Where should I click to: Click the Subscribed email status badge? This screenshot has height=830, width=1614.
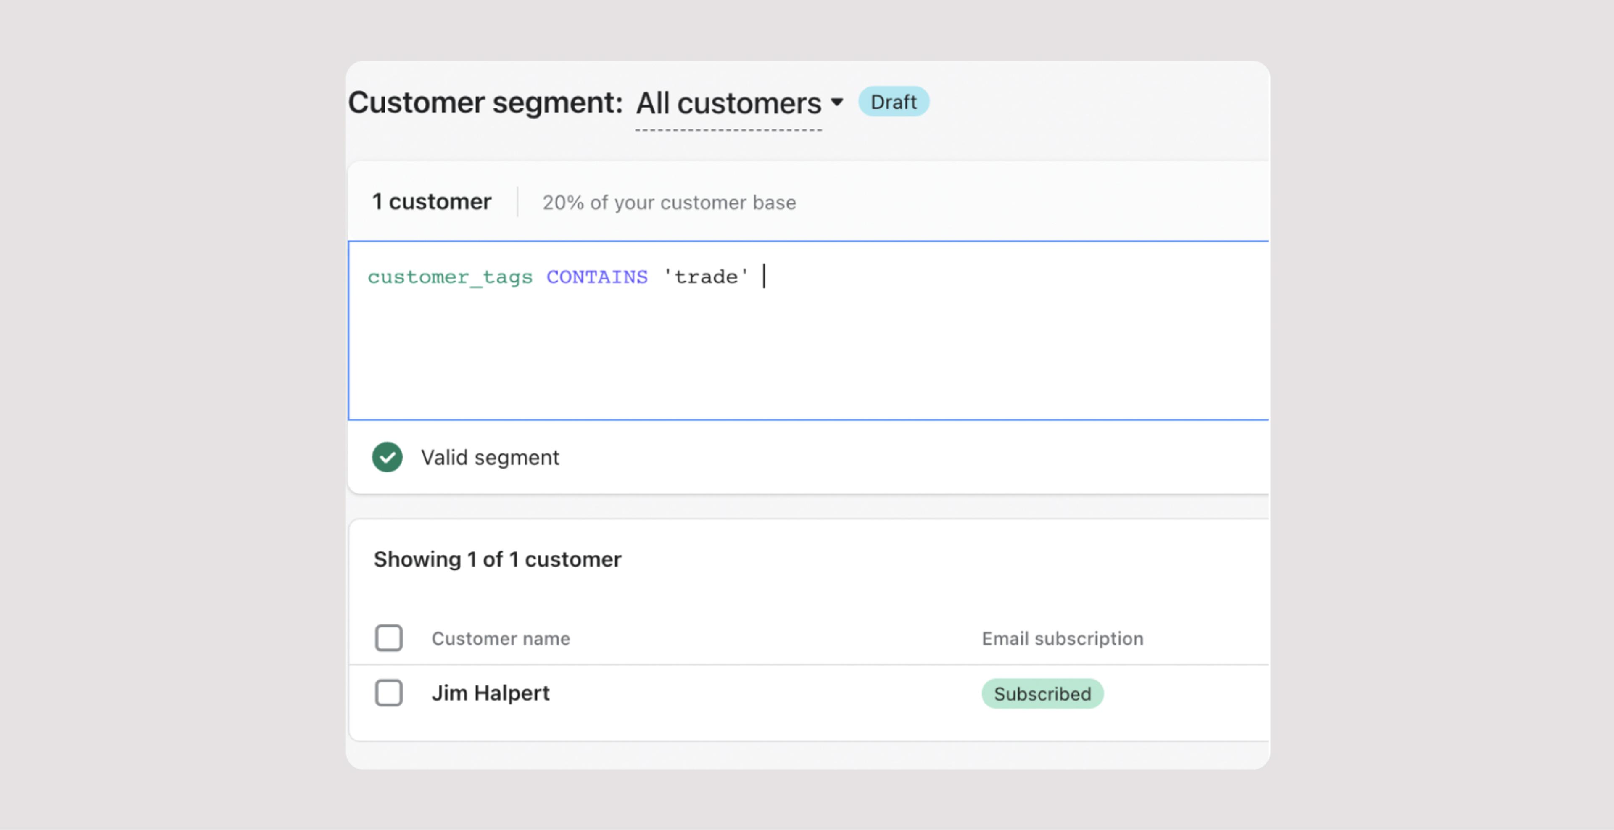(1042, 694)
